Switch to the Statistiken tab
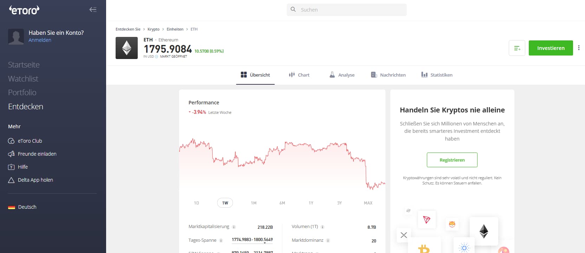 pos(437,75)
